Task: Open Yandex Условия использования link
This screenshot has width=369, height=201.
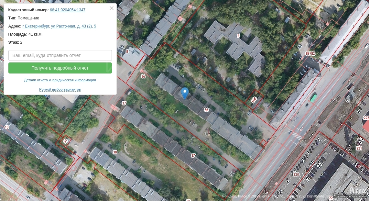Action: point(351,196)
